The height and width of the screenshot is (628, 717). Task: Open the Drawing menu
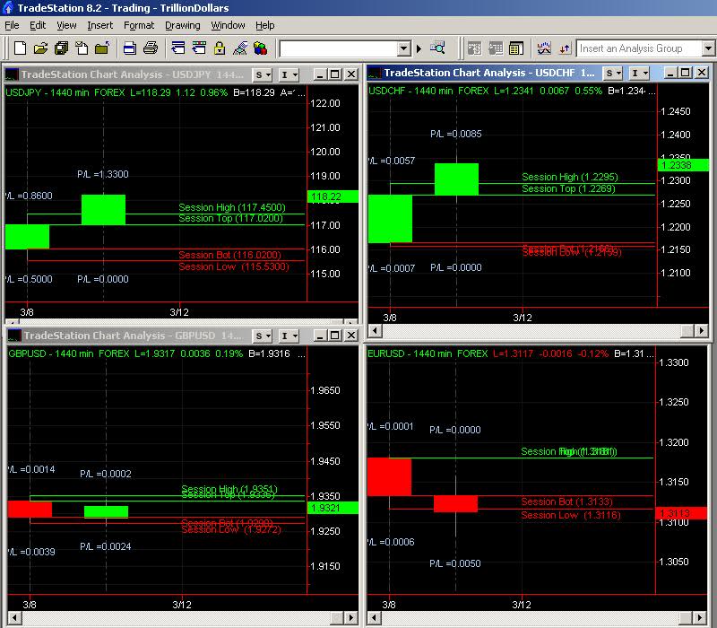(x=182, y=25)
